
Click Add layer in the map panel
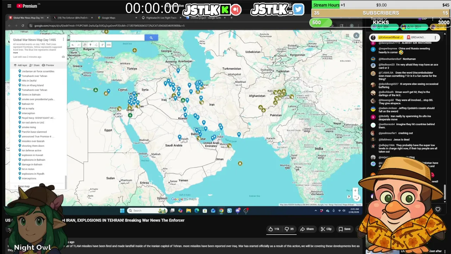(x=20, y=65)
